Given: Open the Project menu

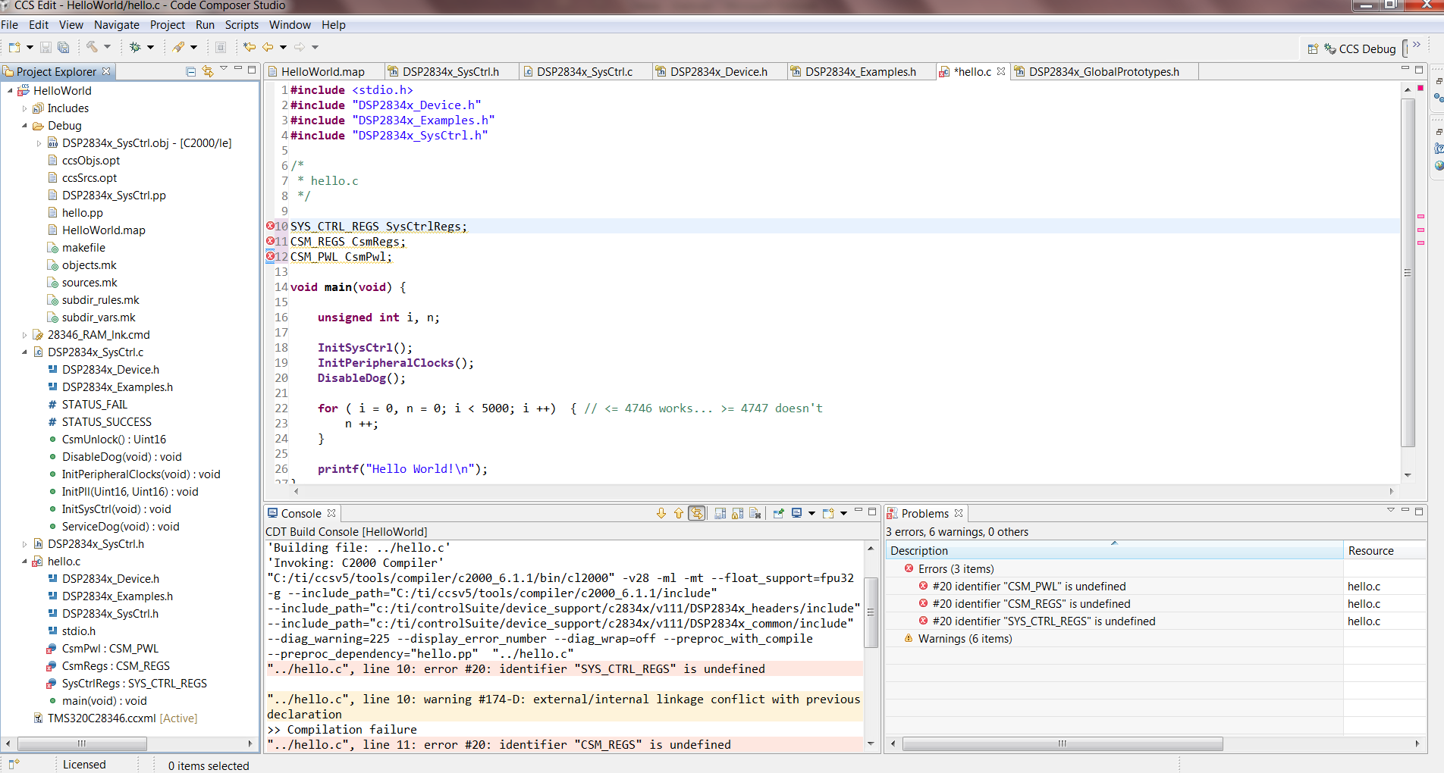Looking at the screenshot, I should click(167, 25).
